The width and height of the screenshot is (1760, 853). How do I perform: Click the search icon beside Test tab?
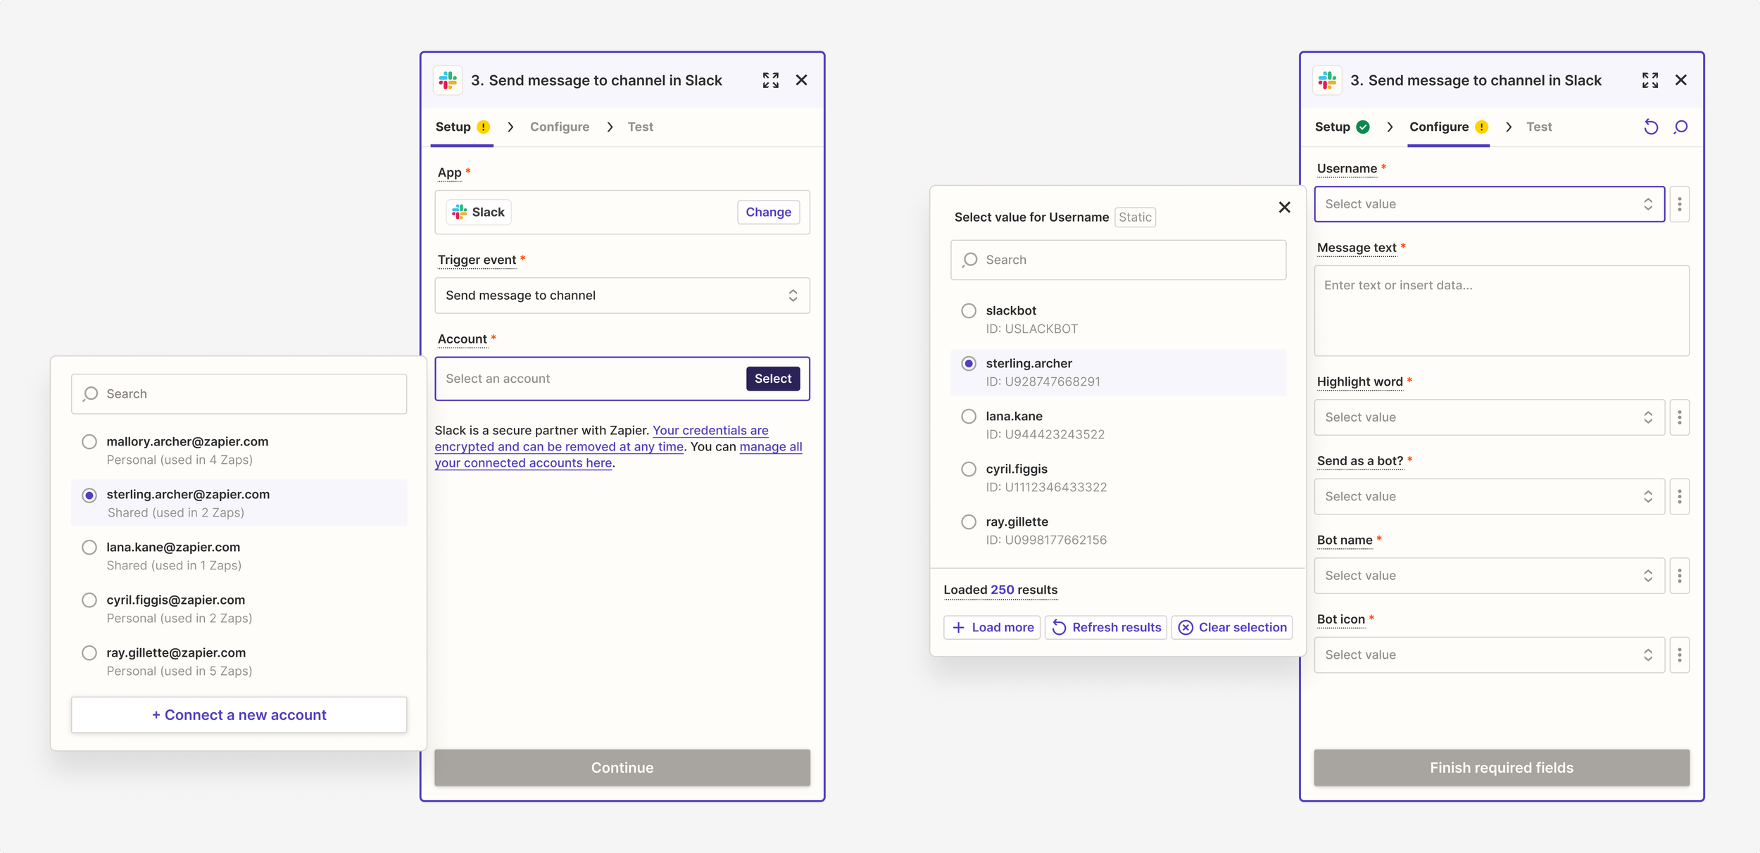tap(1681, 127)
